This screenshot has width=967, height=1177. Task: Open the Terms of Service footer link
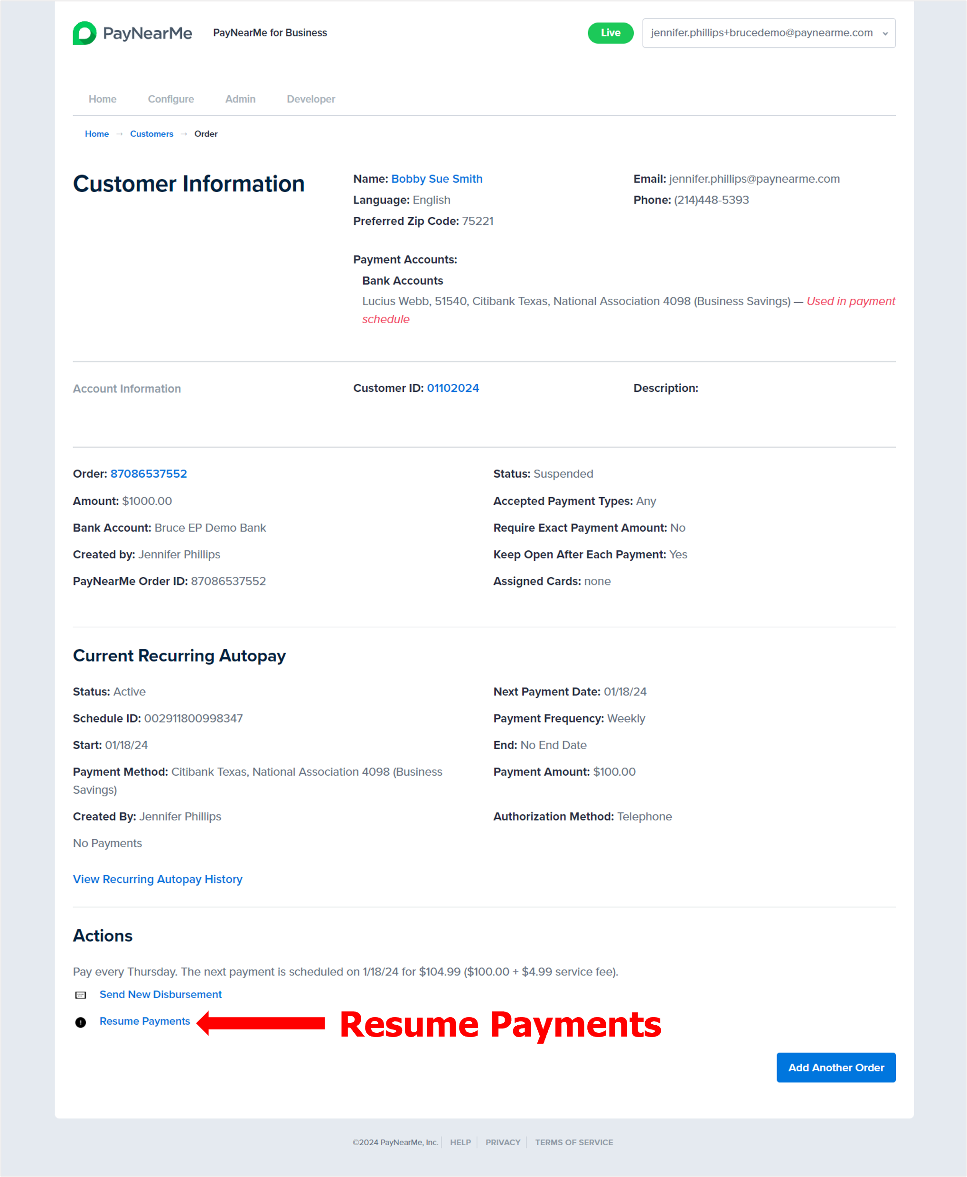(574, 1142)
